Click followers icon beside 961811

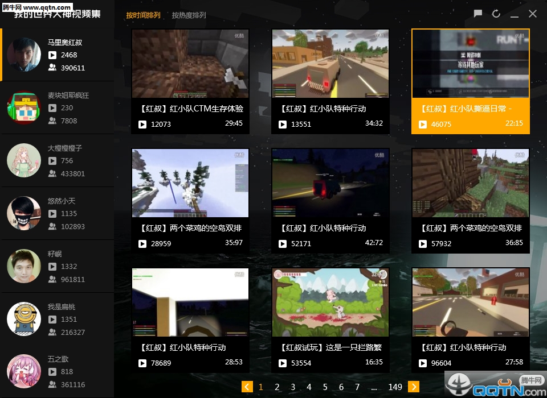[52, 279]
